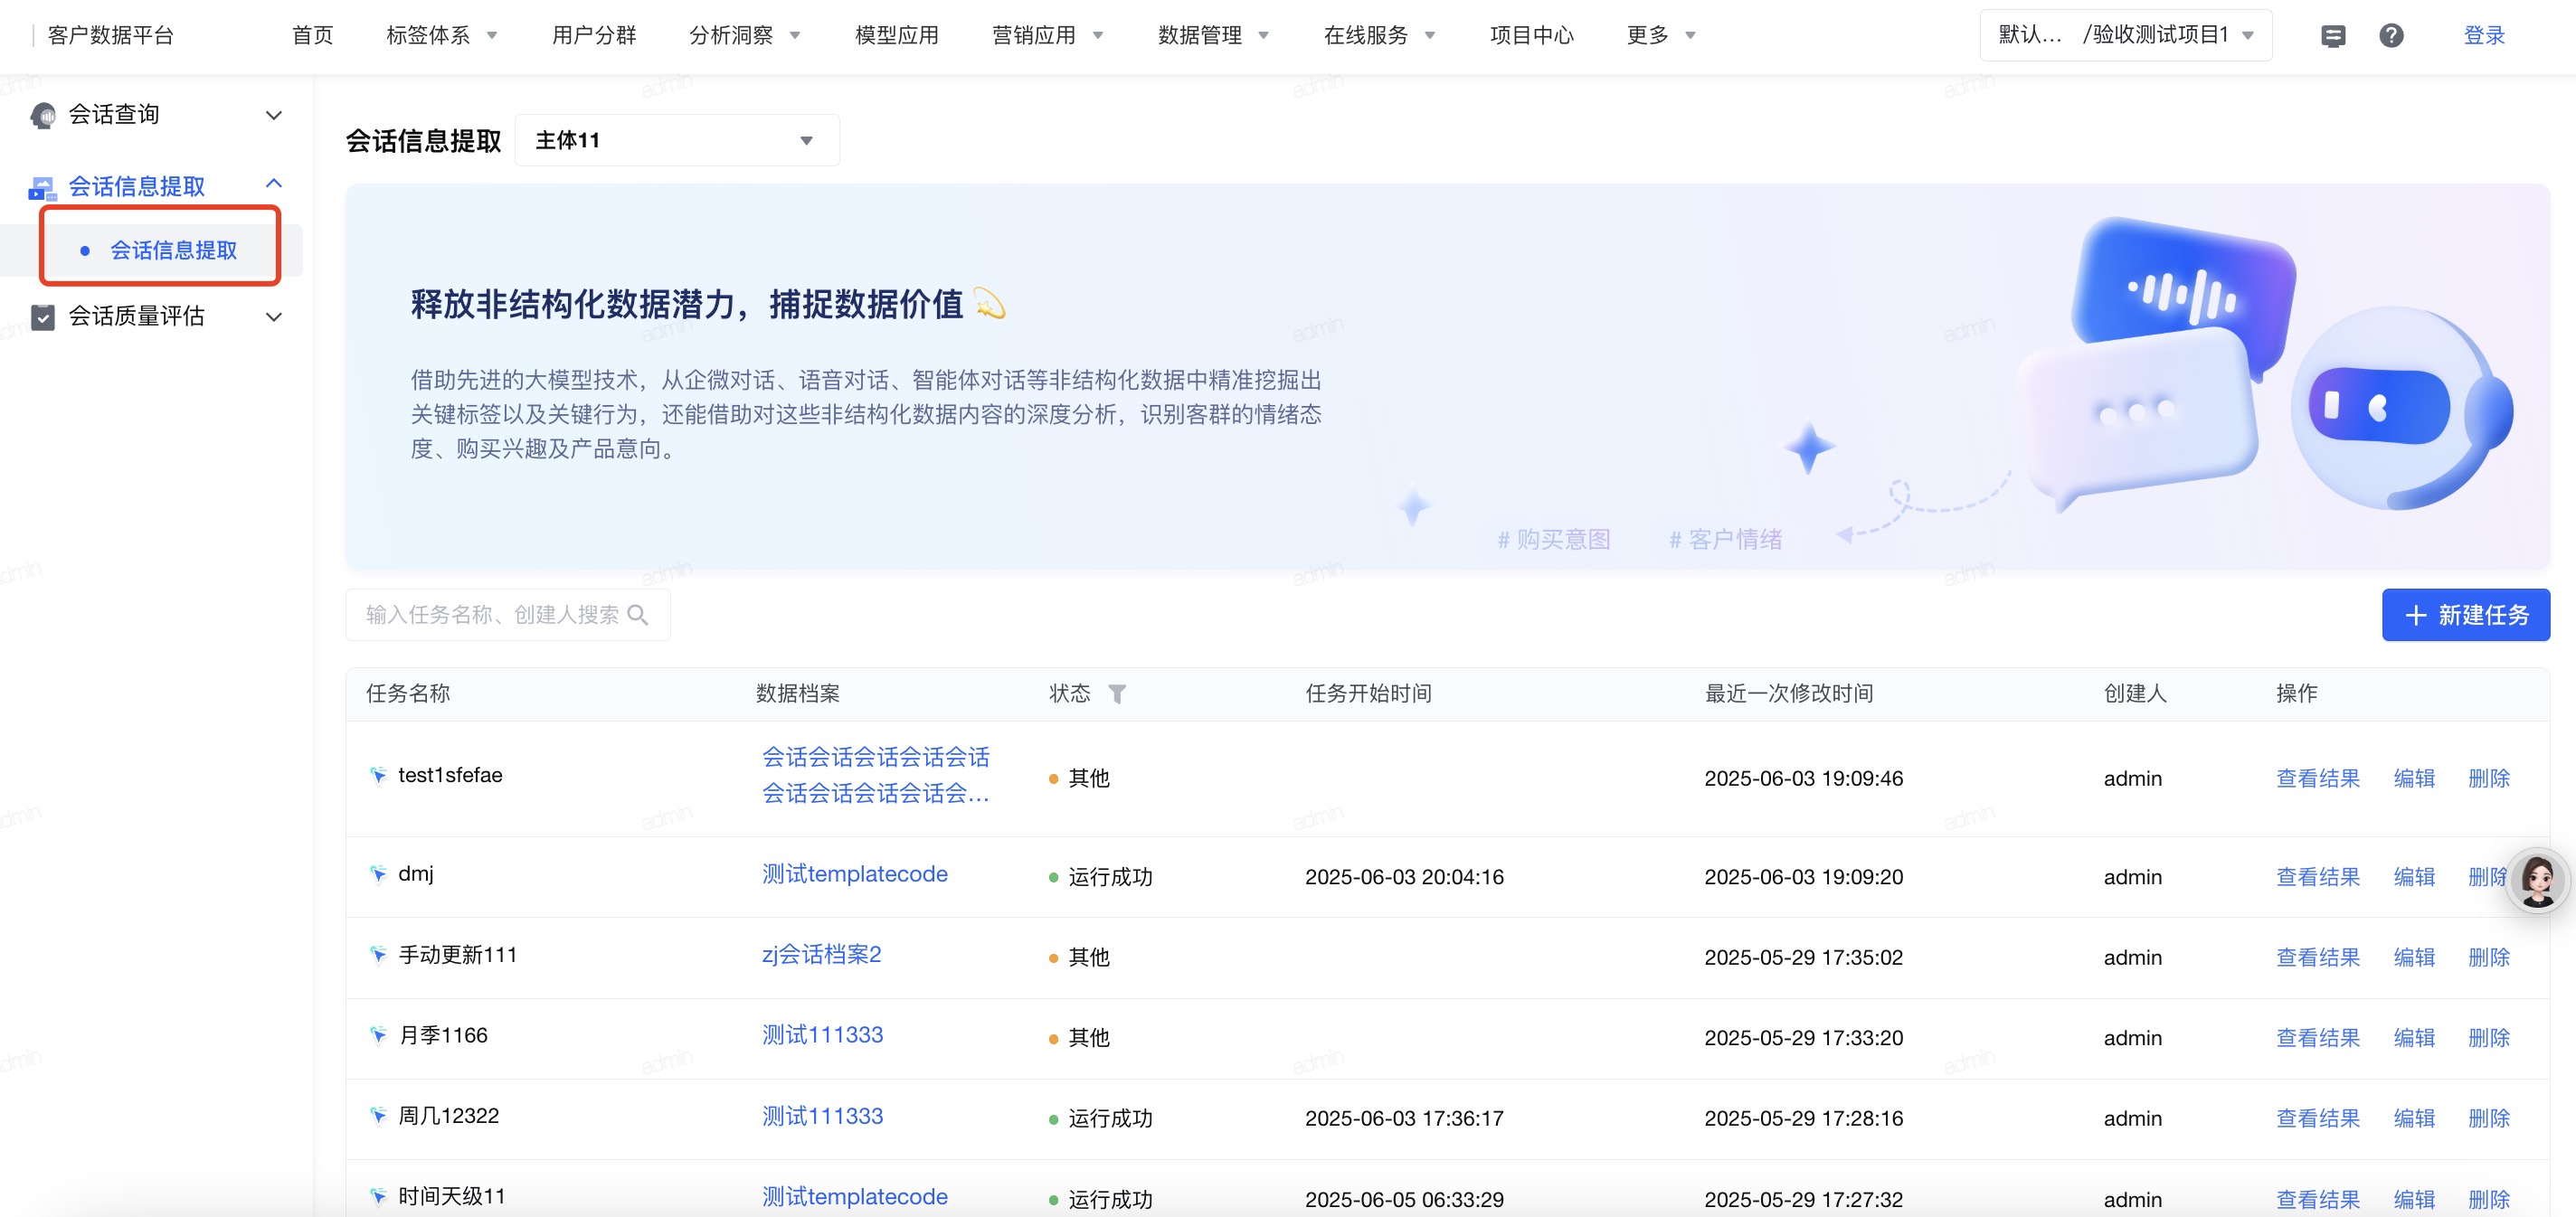Click the task icon beside test1sfefae
This screenshot has width=2576, height=1217.
pos(378,775)
